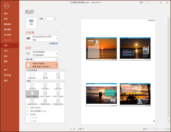Image resolution: width=171 pixels, height=132 pixels.
Task: Click the 投影片數 input field
Action: [x=45, y=59]
